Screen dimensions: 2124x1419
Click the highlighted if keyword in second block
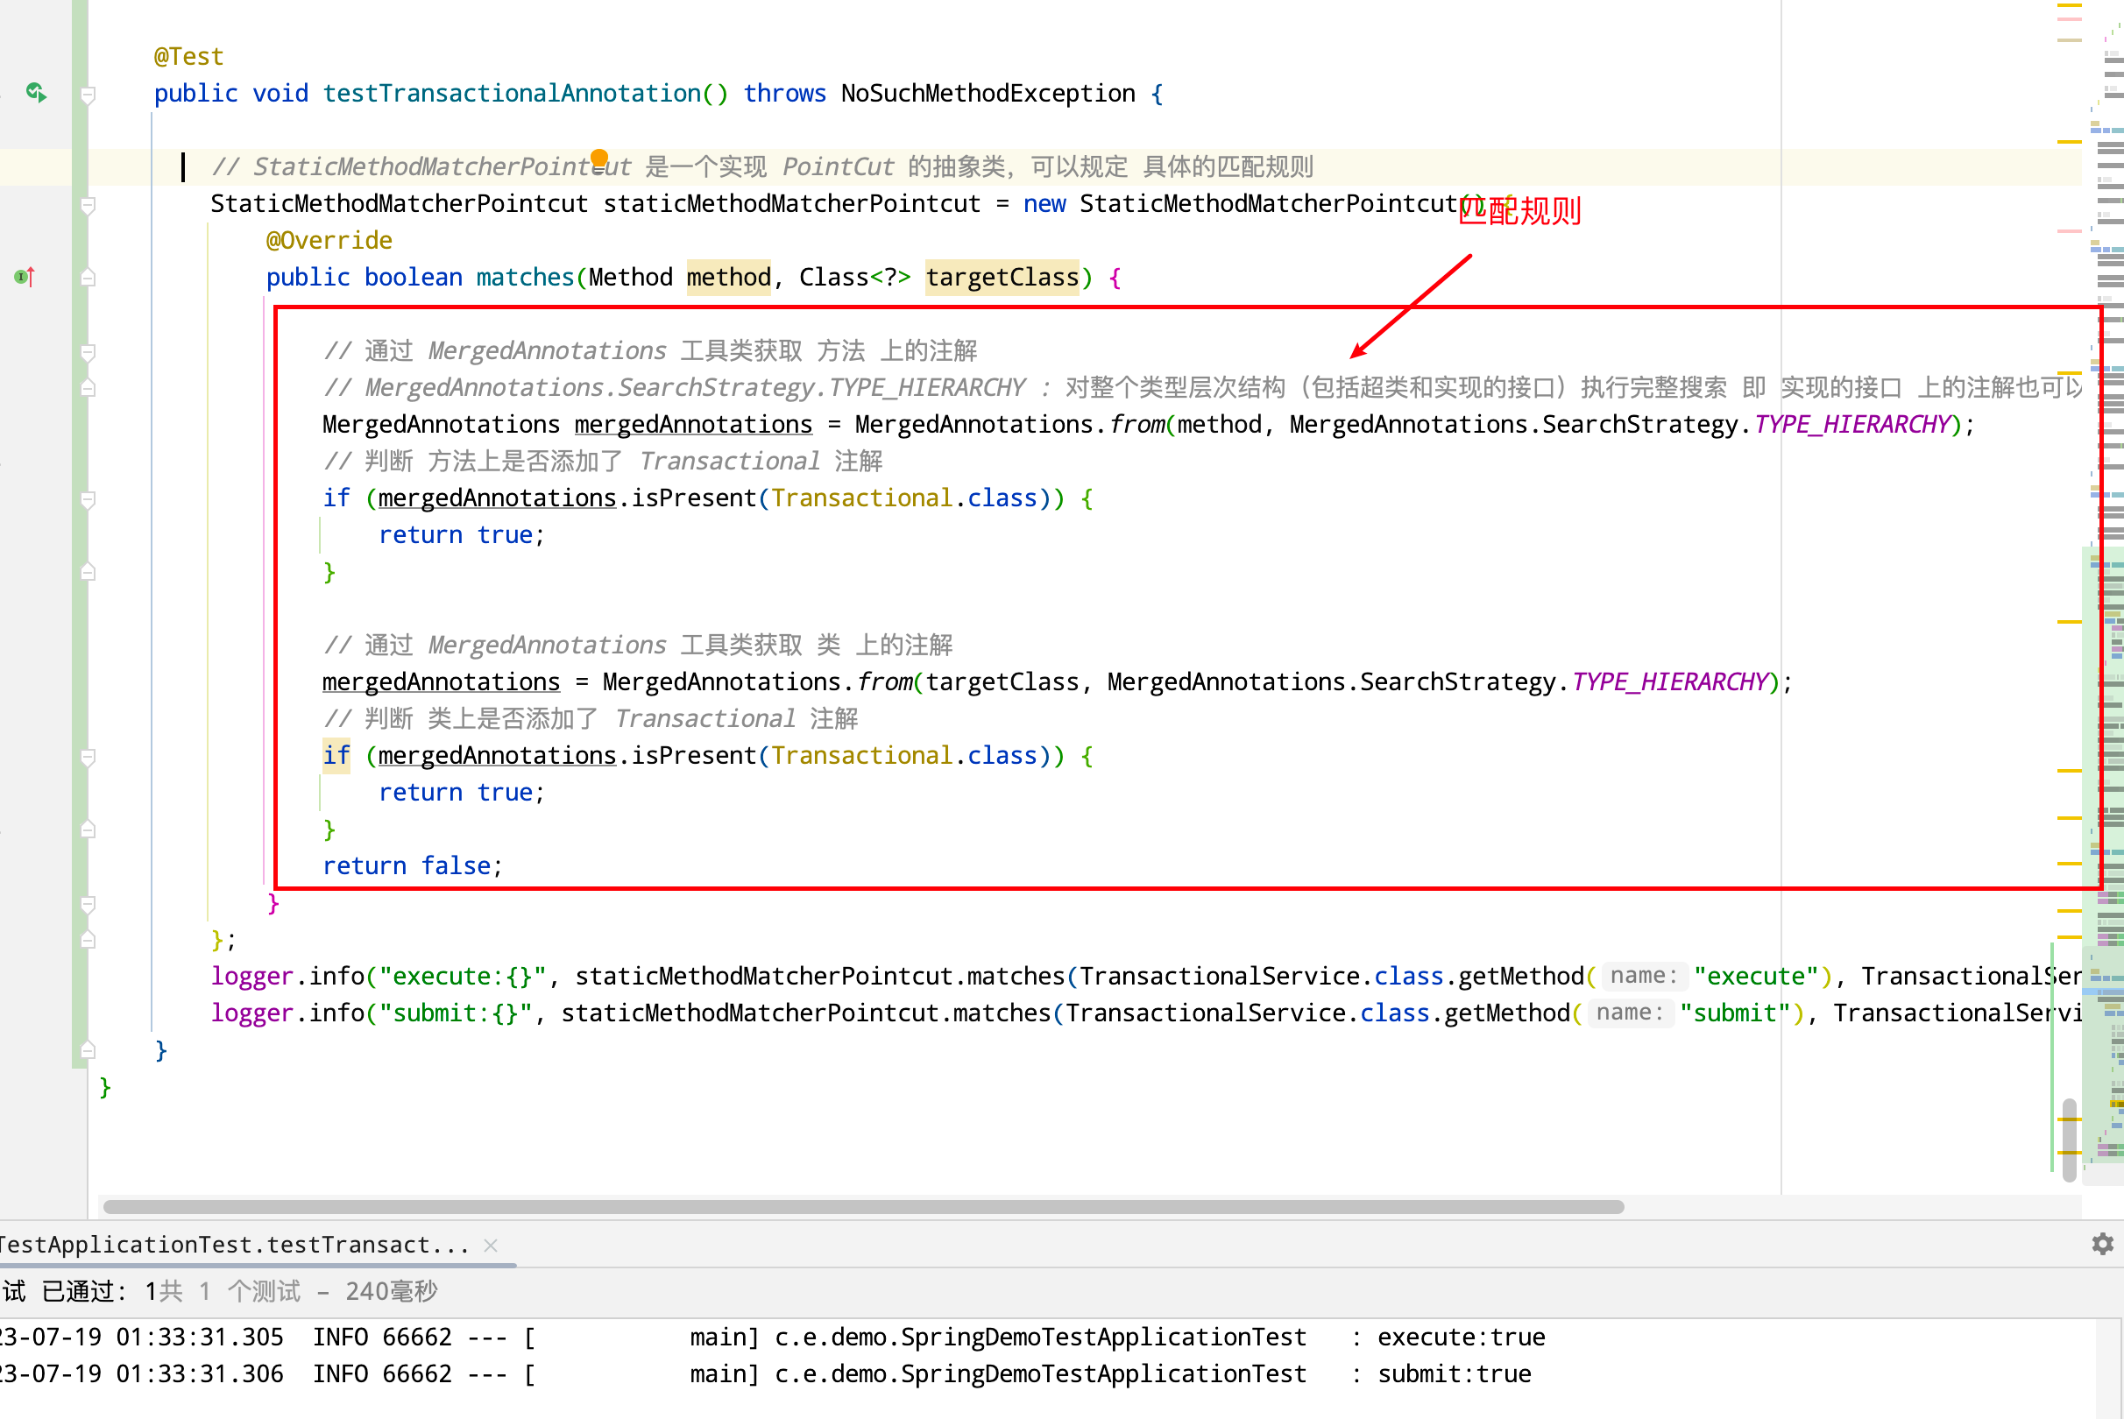(x=336, y=756)
